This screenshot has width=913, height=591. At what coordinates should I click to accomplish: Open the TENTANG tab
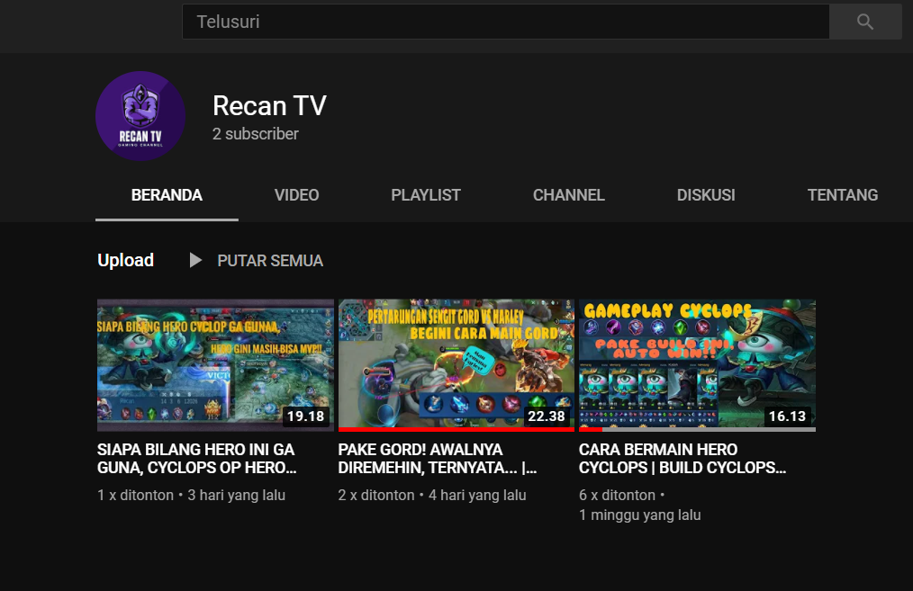pyautogui.click(x=843, y=195)
